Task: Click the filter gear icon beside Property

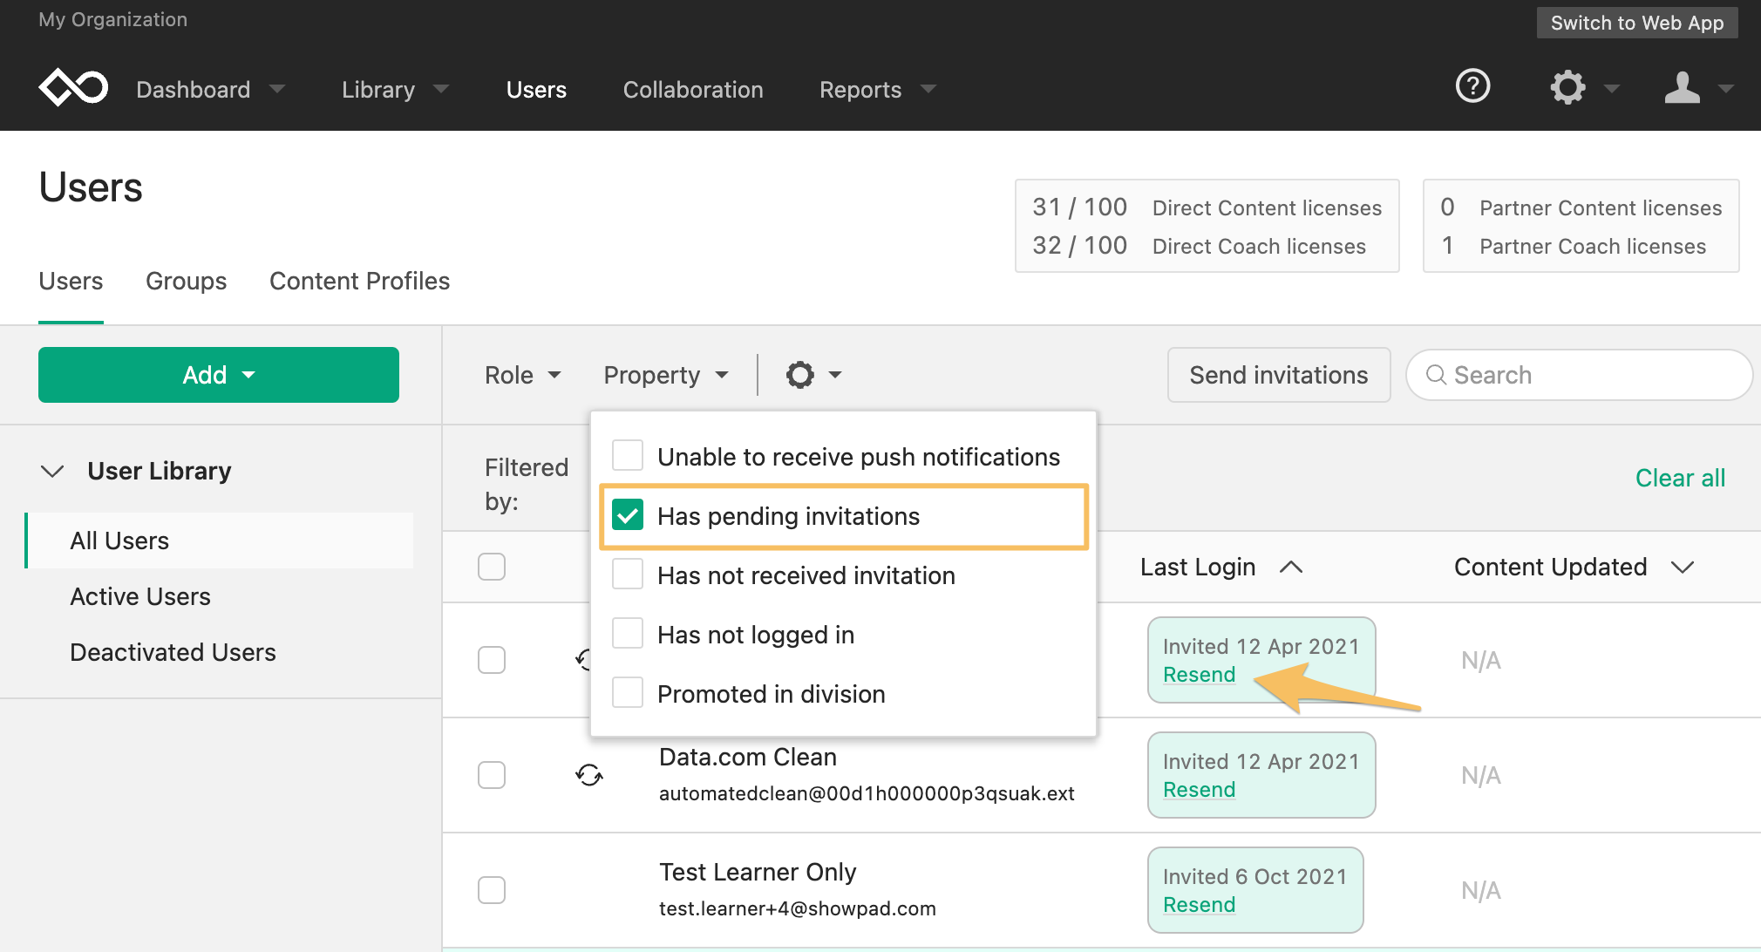Action: (x=799, y=375)
